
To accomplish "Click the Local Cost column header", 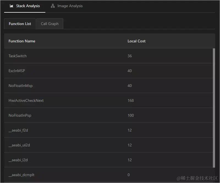I will pyautogui.click(x=136, y=41).
